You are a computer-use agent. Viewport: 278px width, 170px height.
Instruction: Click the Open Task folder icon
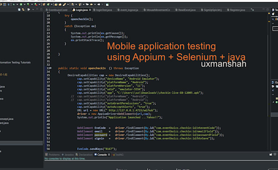click(x=60, y=4)
